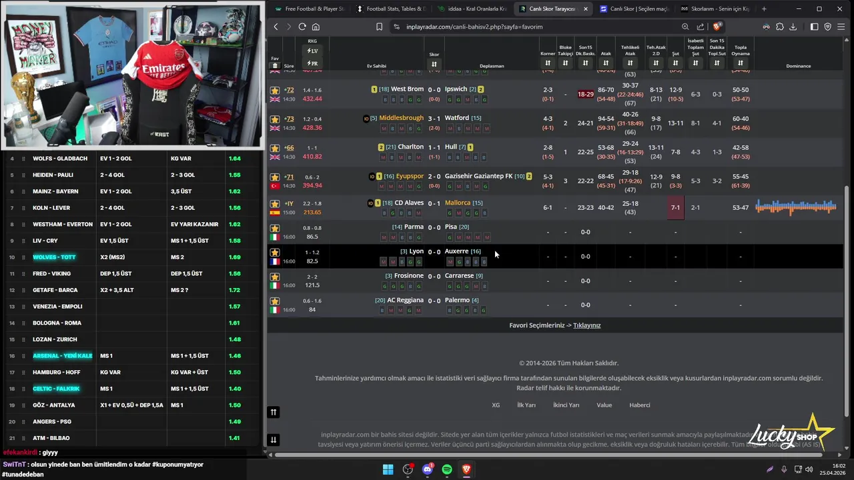The width and height of the screenshot is (854, 480).
Task: Toggle favorite star for West Brom match
Action: [274, 90]
